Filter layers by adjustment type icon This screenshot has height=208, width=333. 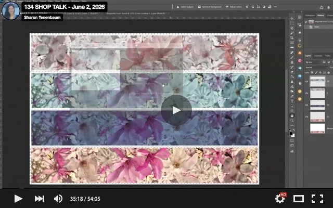(328, 62)
